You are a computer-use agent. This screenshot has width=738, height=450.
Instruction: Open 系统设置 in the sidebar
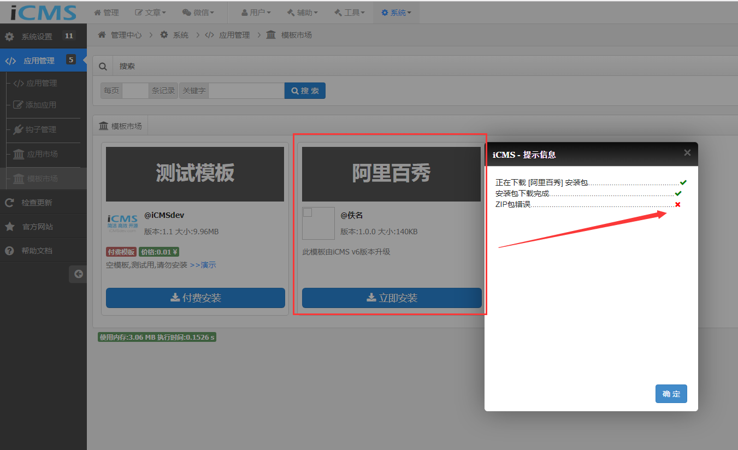(43, 37)
